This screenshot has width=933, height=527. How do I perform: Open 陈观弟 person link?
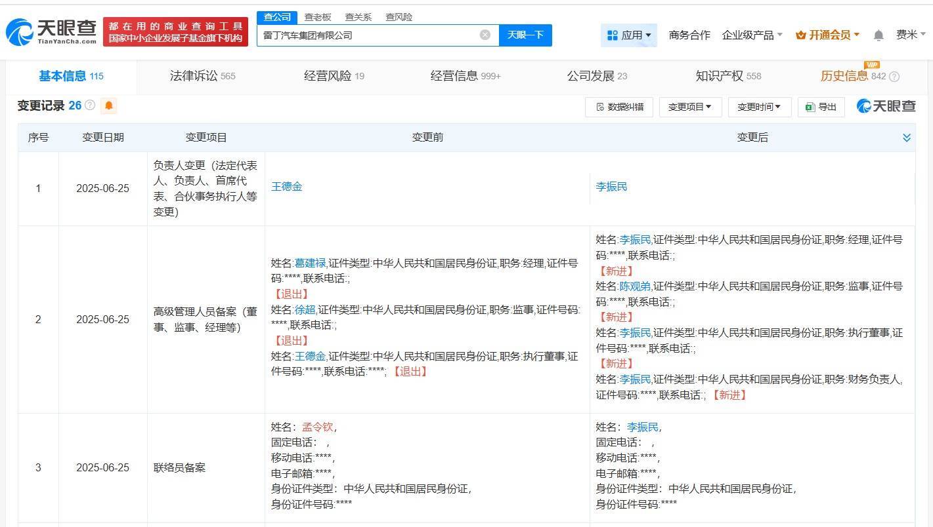click(x=635, y=286)
